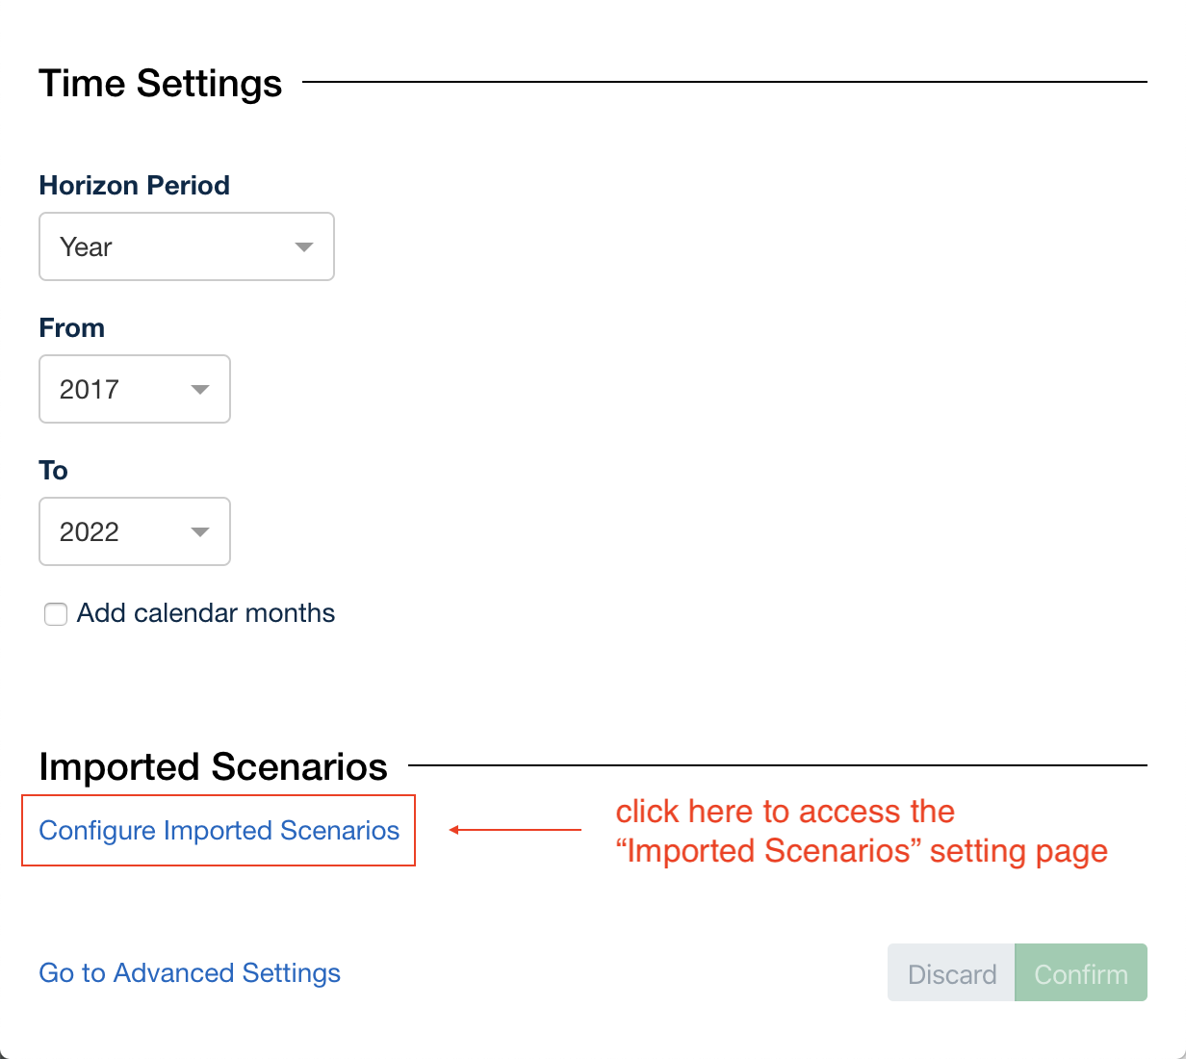Expand the chevron next to 2022

[200, 531]
